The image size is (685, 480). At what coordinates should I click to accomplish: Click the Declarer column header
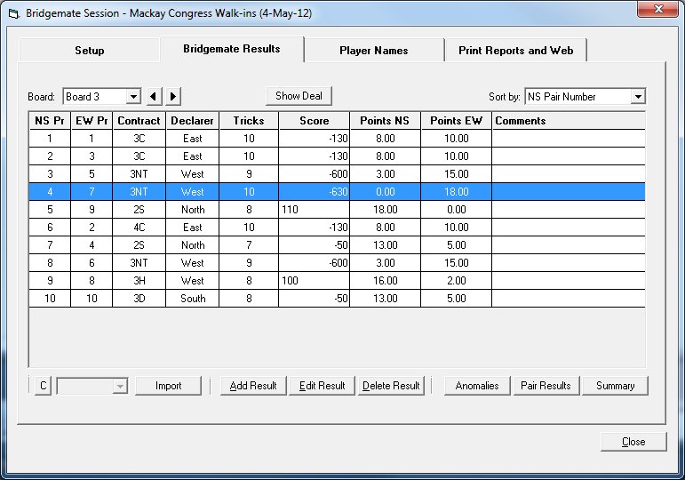tap(192, 121)
